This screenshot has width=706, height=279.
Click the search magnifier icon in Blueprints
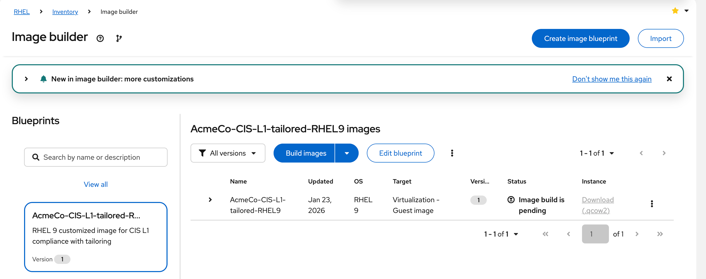click(36, 157)
